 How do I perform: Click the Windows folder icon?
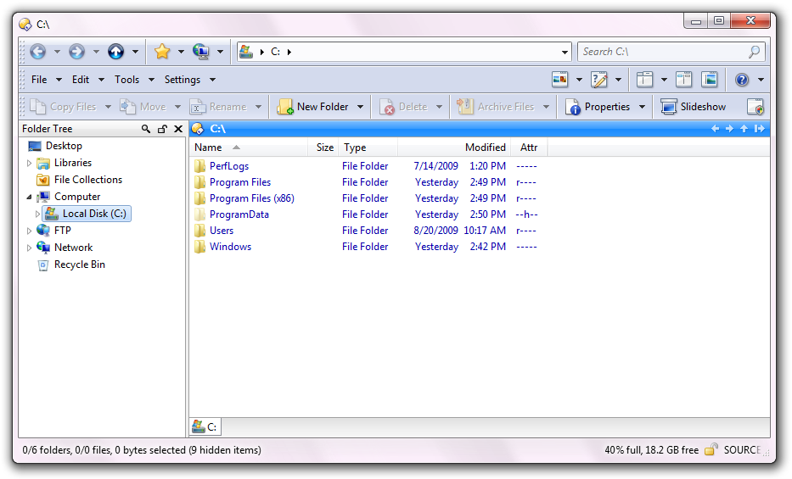pyautogui.click(x=200, y=247)
